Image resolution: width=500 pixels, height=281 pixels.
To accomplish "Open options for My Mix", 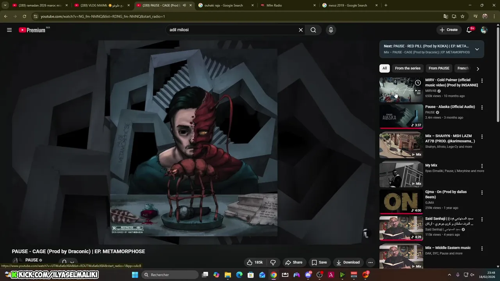I will (482, 166).
